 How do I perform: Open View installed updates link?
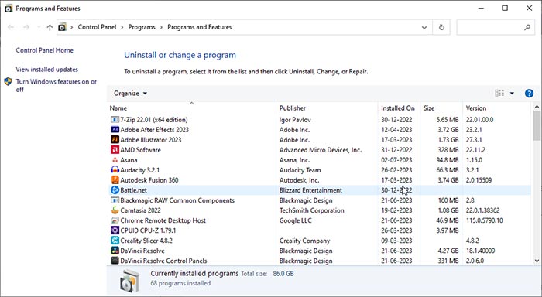(47, 69)
